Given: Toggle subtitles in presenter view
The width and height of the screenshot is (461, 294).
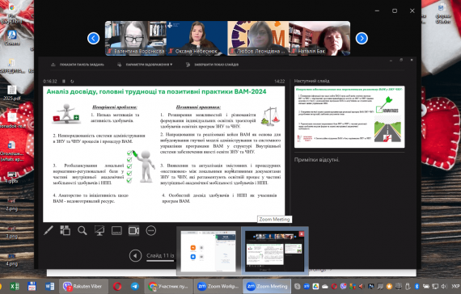Looking at the screenshot, I should (x=116, y=230).
